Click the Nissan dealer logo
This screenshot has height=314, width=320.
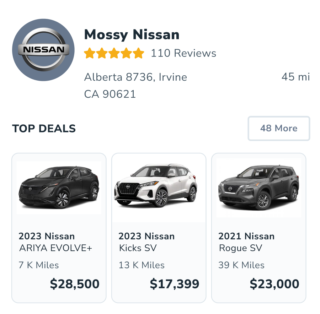click(43, 50)
